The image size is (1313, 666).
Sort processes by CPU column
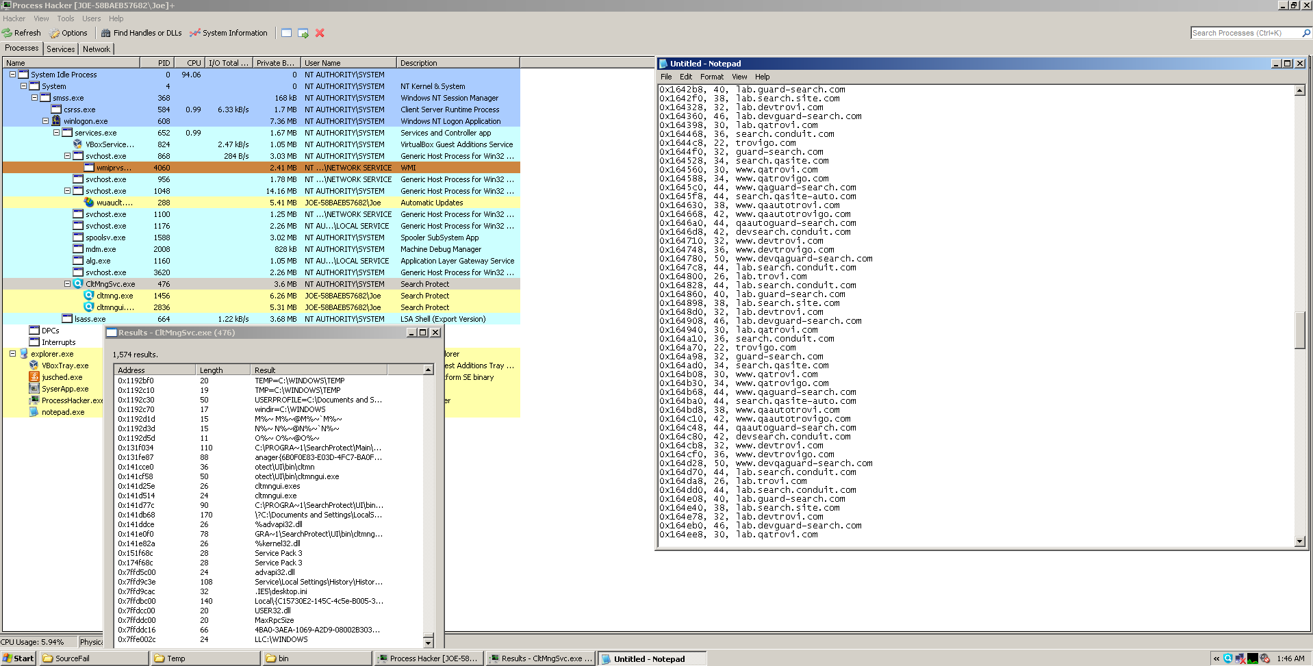tap(190, 63)
